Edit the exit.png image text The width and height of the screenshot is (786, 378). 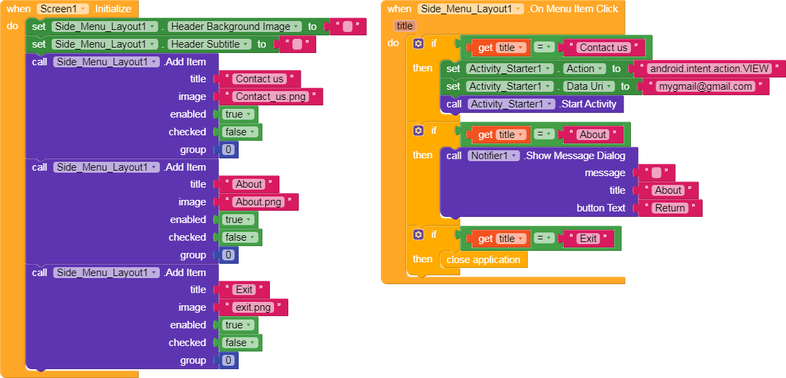(x=254, y=307)
